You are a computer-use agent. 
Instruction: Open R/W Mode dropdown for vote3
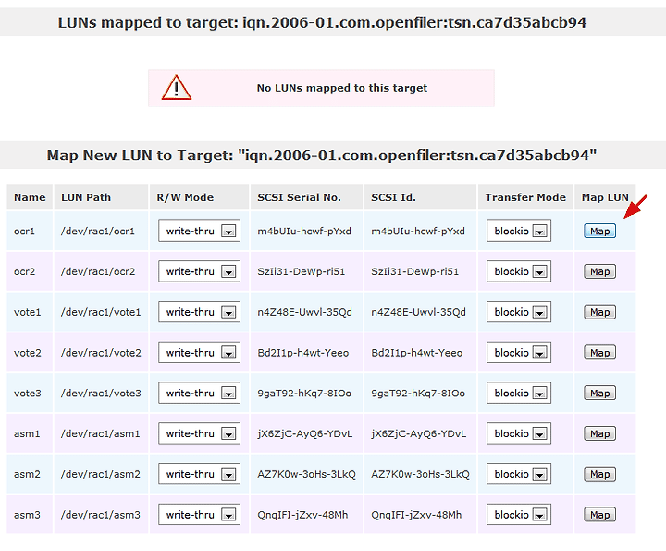coord(199,393)
